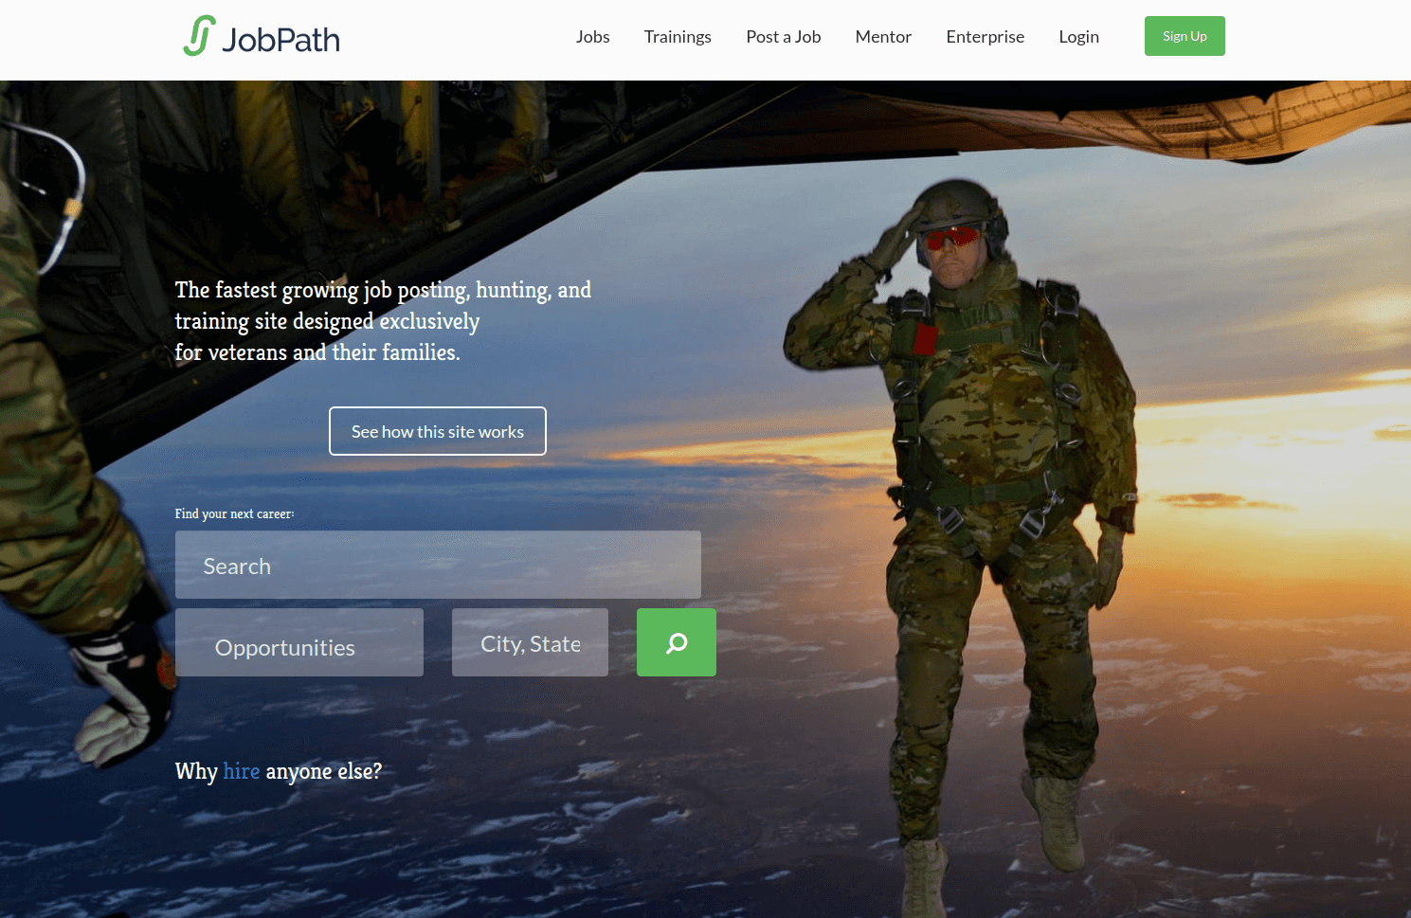This screenshot has width=1411, height=918.
Task: Click inside the Search keyword field
Action: (x=438, y=565)
